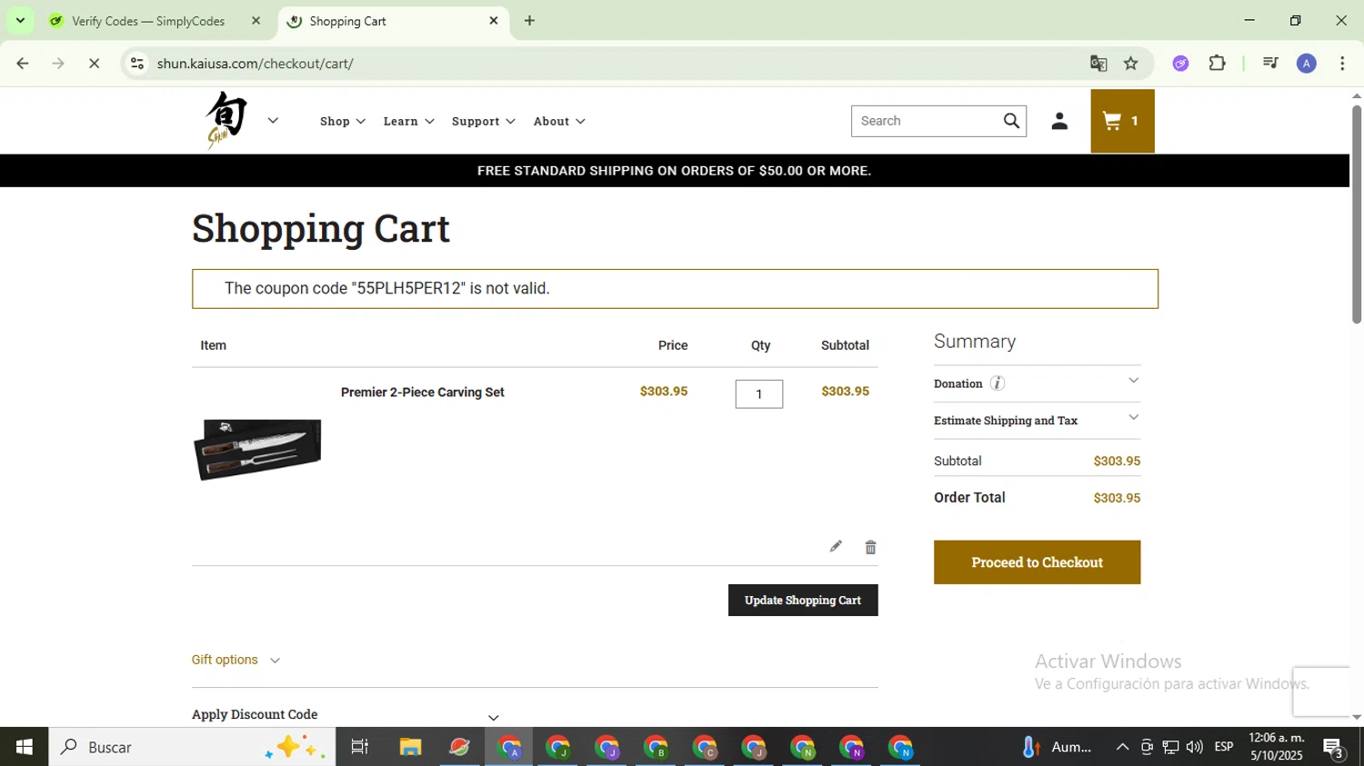Open File Explorer from the taskbar
1364x766 pixels.
coord(410,747)
